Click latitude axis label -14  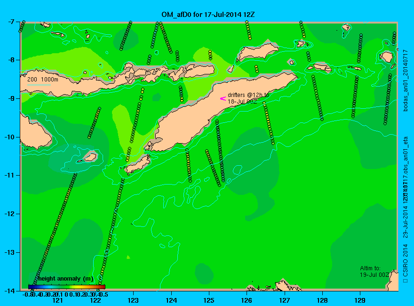click(10, 290)
